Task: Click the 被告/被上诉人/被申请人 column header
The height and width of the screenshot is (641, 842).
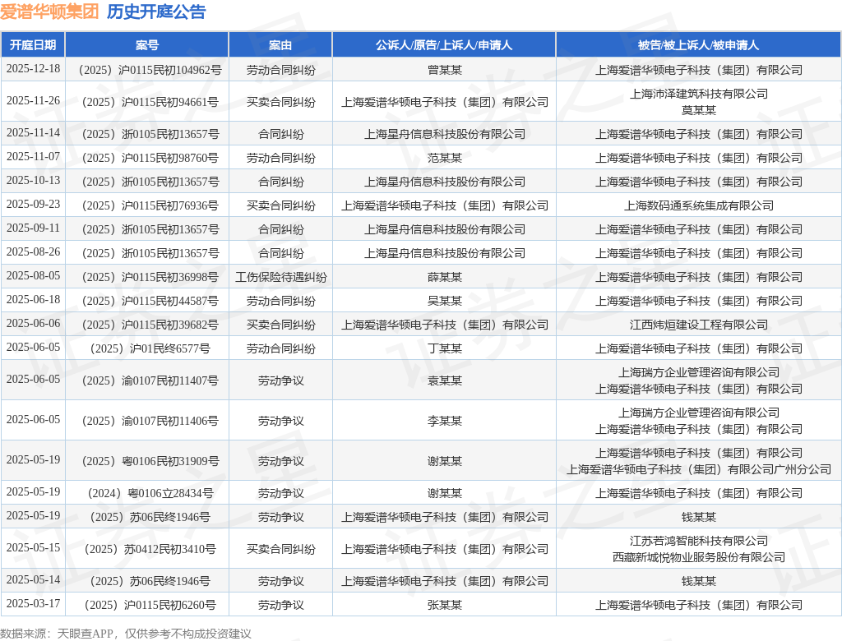Action: point(698,45)
